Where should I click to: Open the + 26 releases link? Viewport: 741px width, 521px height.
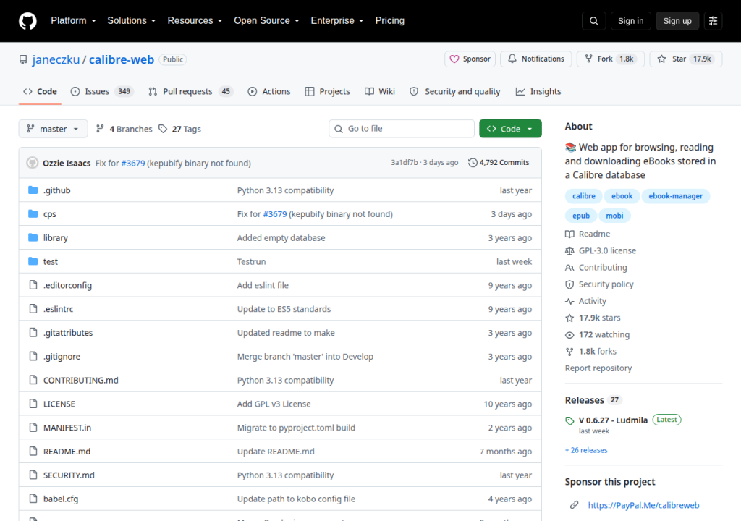pyautogui.click(x=586, y=451)
